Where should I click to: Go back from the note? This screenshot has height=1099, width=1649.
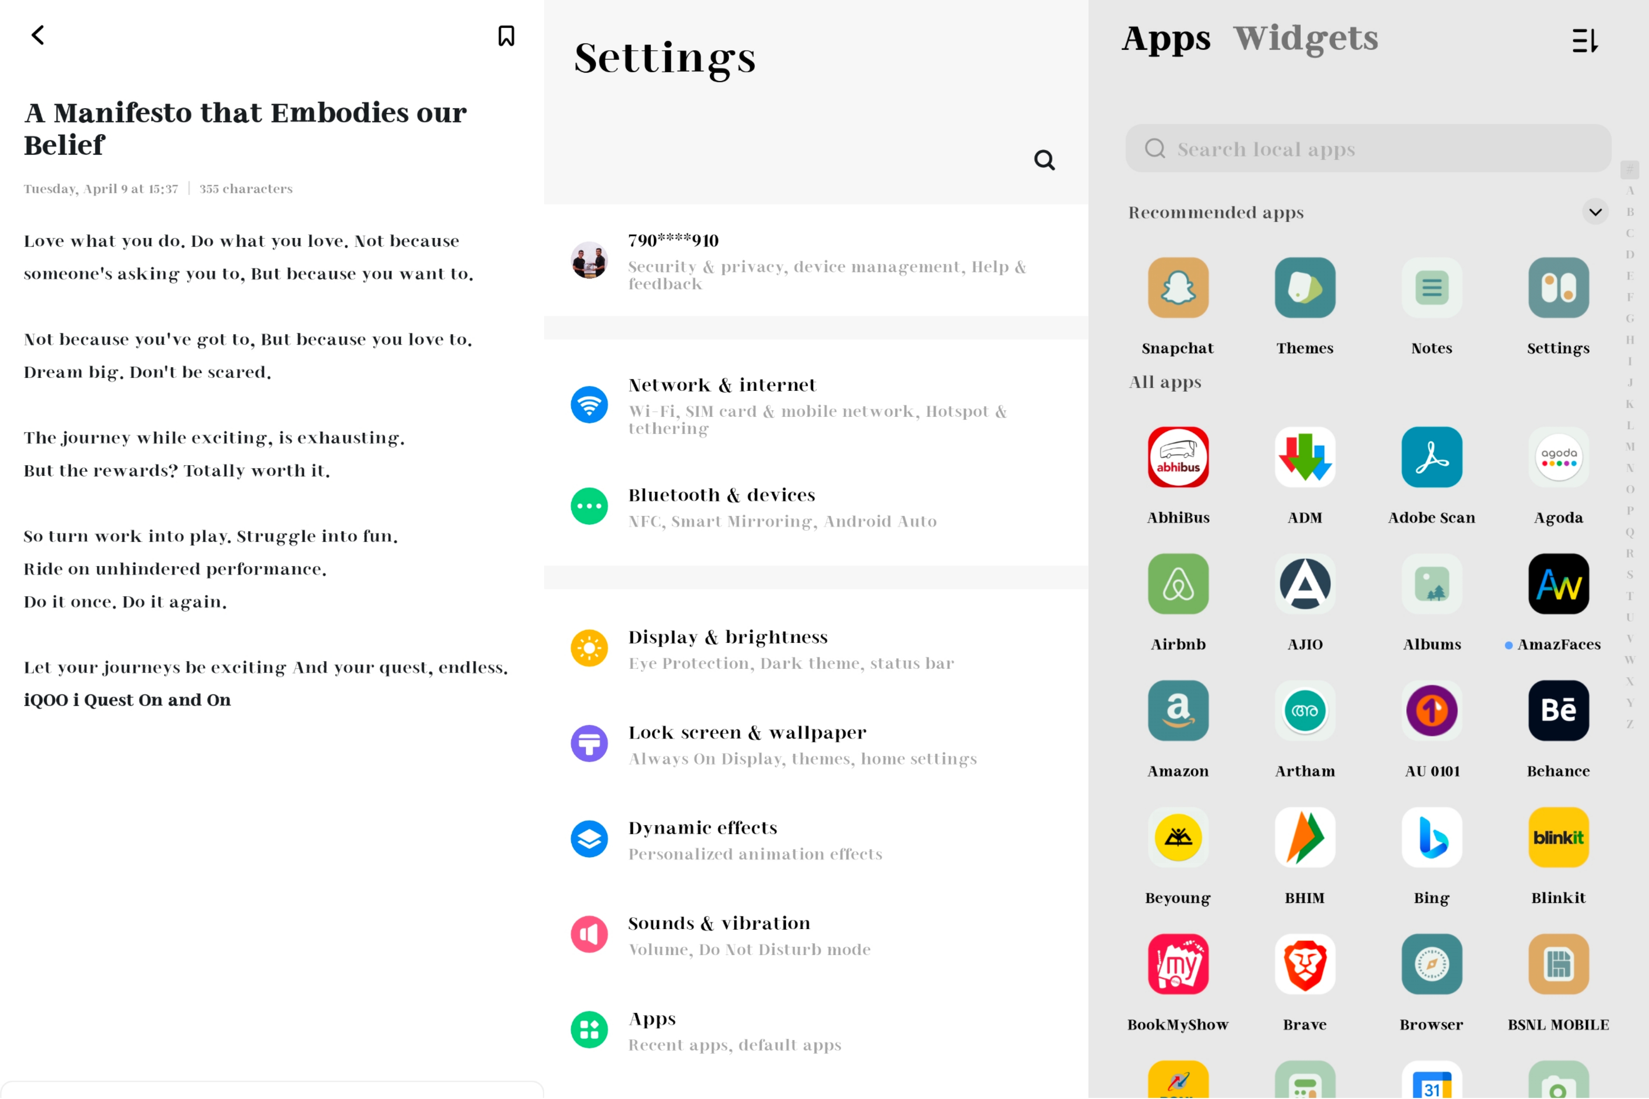[x=38, y=35]
